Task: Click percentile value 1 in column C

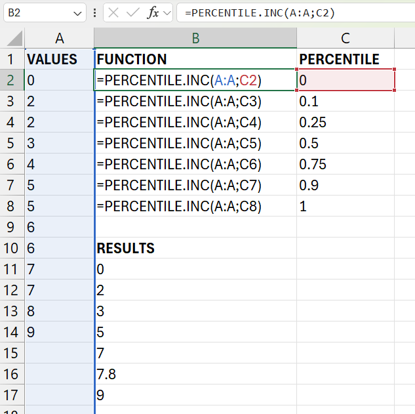Action: pos(346,206)
